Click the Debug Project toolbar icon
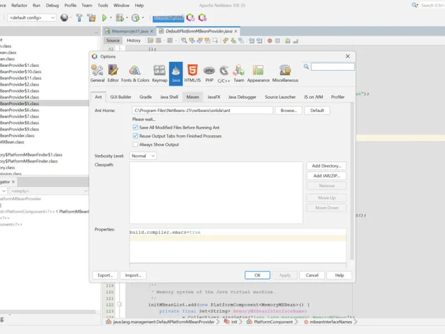This screenshot has width=445, height=334. tap(120, 18)
